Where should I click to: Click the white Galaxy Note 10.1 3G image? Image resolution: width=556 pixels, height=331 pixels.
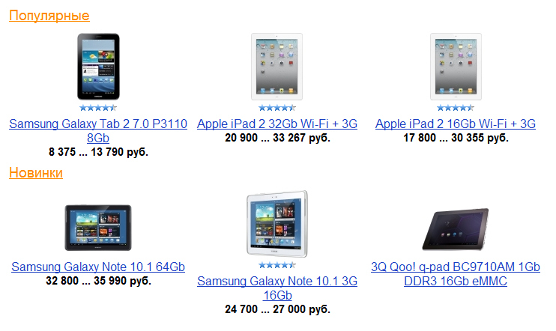click(x=277, y=224)
